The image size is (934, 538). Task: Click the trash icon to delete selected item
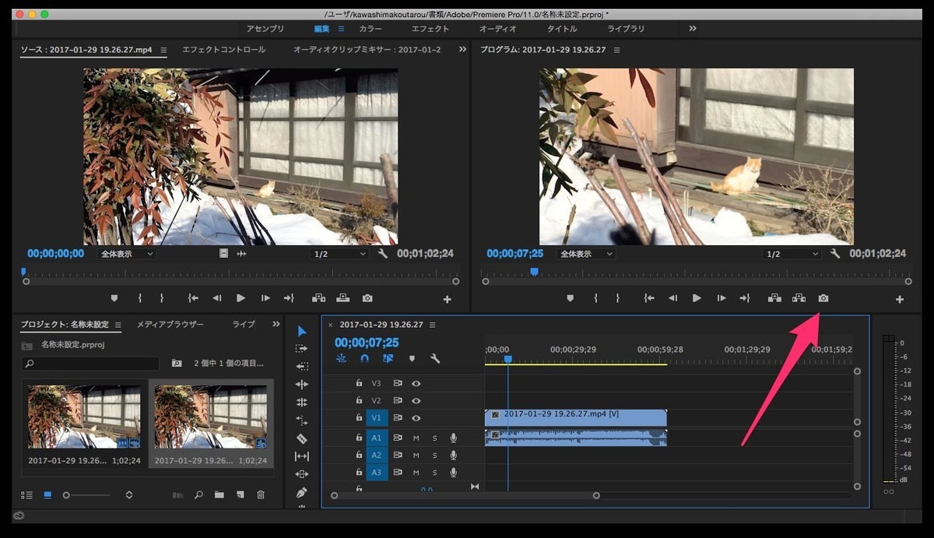[261, 494]
